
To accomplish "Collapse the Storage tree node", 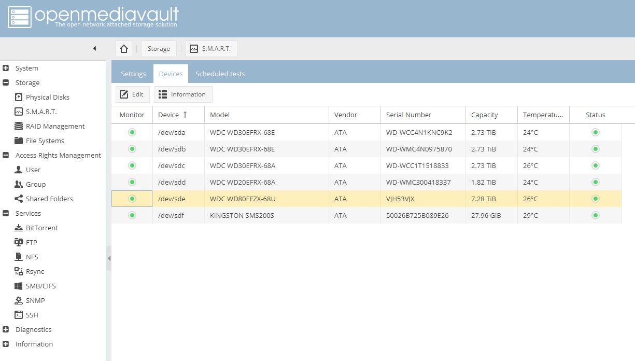I will tap(6, 82).
